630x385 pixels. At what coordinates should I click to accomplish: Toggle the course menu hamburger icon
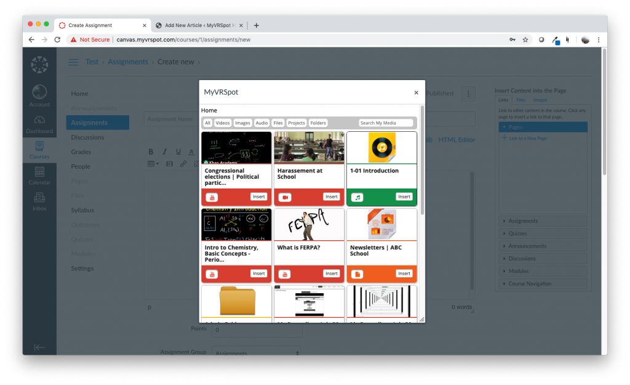click(73, 62)
